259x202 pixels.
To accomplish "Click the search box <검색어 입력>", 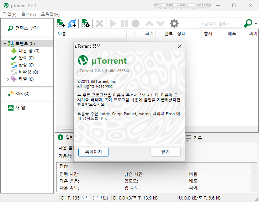I will 221,23.
